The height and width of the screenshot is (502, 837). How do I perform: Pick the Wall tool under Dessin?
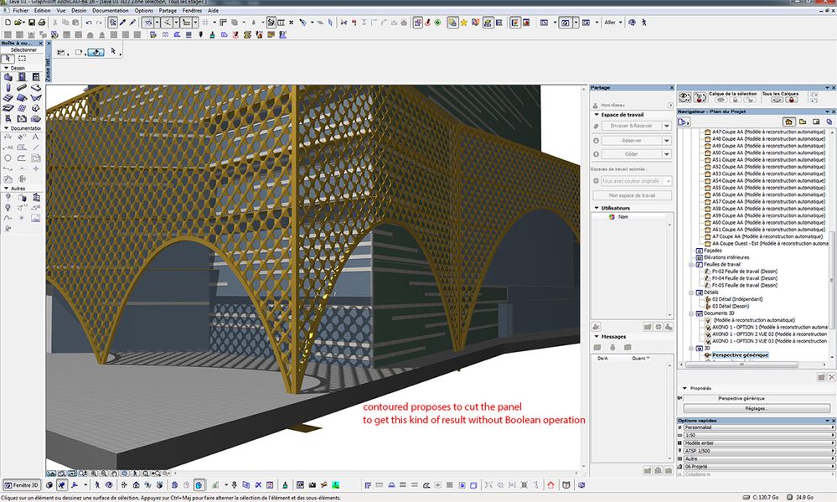pyautogui.click(x=8, y=75)
